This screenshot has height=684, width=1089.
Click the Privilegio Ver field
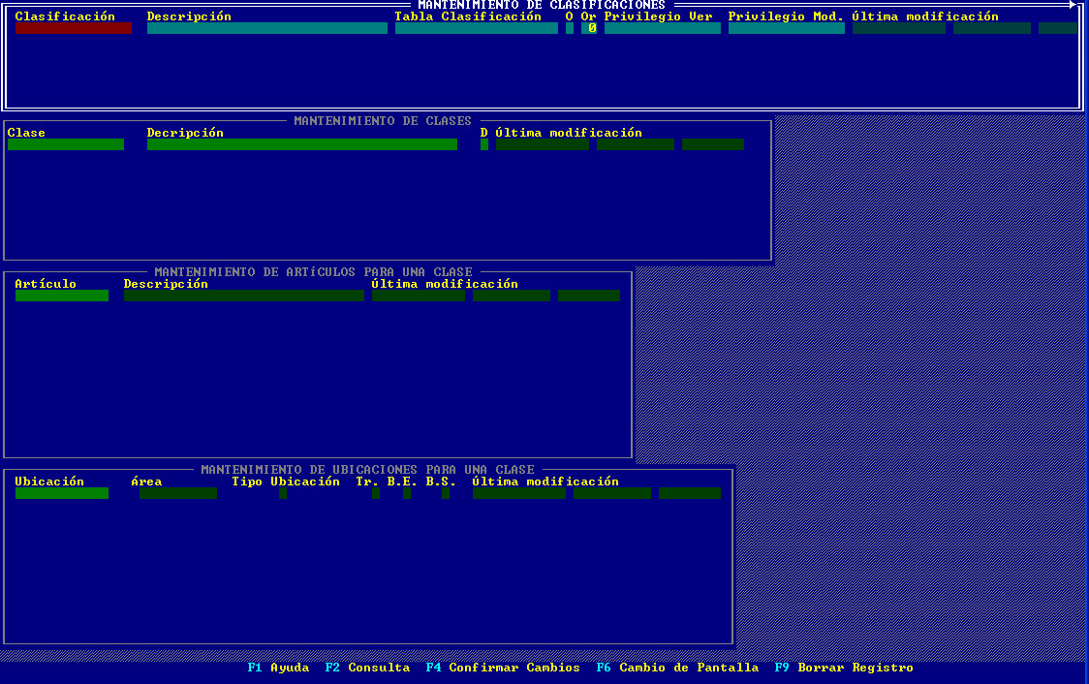coord(662,28)
